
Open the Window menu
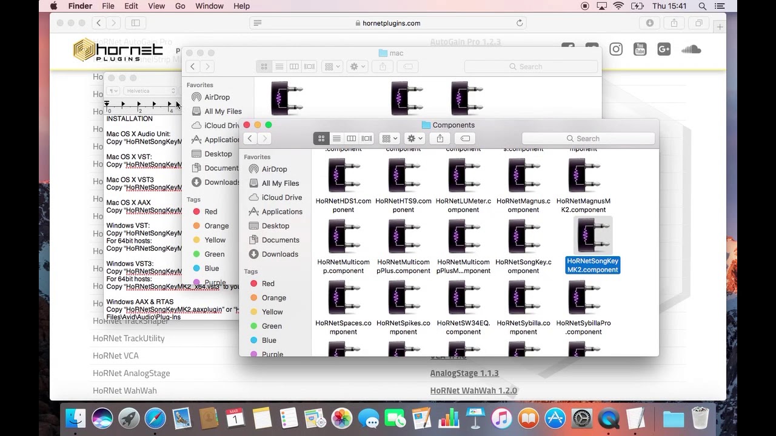(209, 6)
